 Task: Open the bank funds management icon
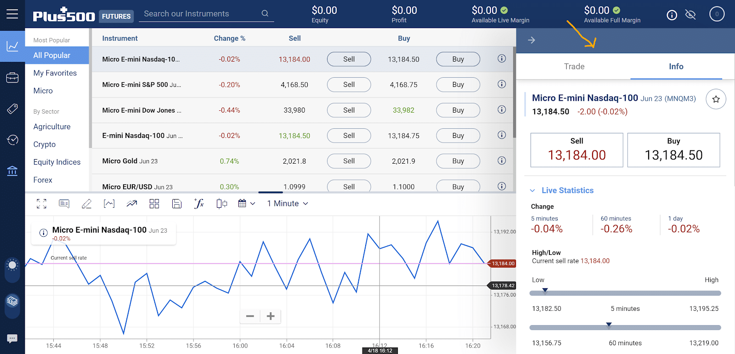(x=12, y=171)
